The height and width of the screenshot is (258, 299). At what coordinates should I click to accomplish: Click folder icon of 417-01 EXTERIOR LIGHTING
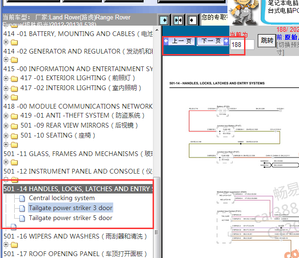14,79
